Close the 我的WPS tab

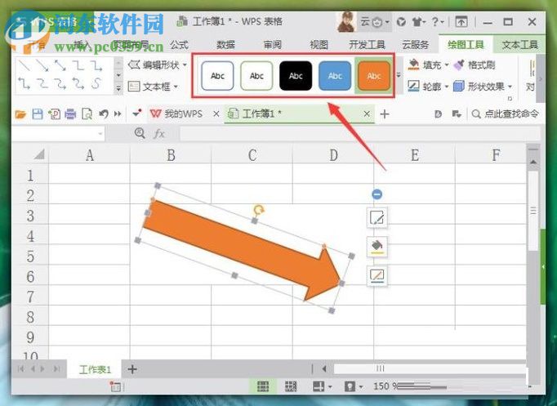tap(216, 114)
